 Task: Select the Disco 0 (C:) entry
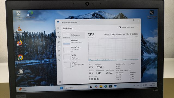pyautogui.click(x=74, y=49)
